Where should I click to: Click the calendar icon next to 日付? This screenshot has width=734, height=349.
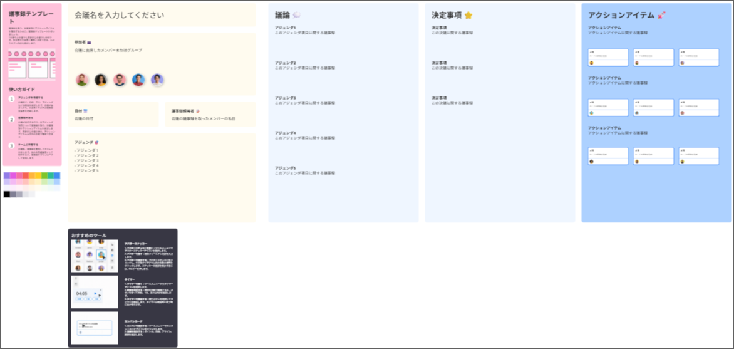click(x=86, y=111)
